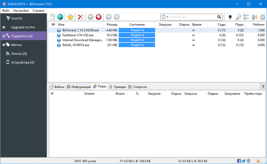267x164 pixels.
Task: Switch to the Скорость tab
Action: click(x=137, y=87)
